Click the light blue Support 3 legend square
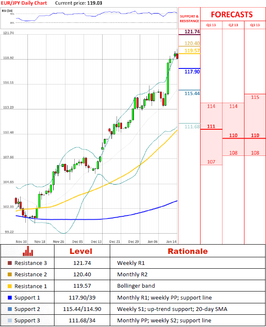This screenshot has height=327, width=266. coord(10,321)
